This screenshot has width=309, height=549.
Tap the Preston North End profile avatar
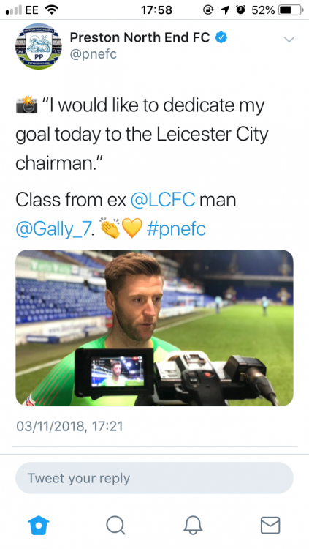click(39, 46)
